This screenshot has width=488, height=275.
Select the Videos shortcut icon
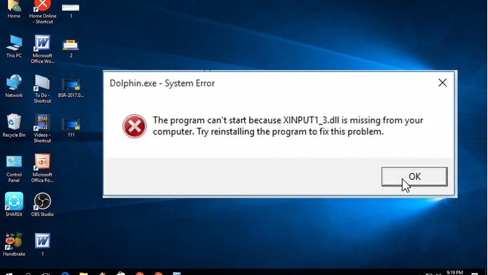pyautogui.click(x=42, y=129)
